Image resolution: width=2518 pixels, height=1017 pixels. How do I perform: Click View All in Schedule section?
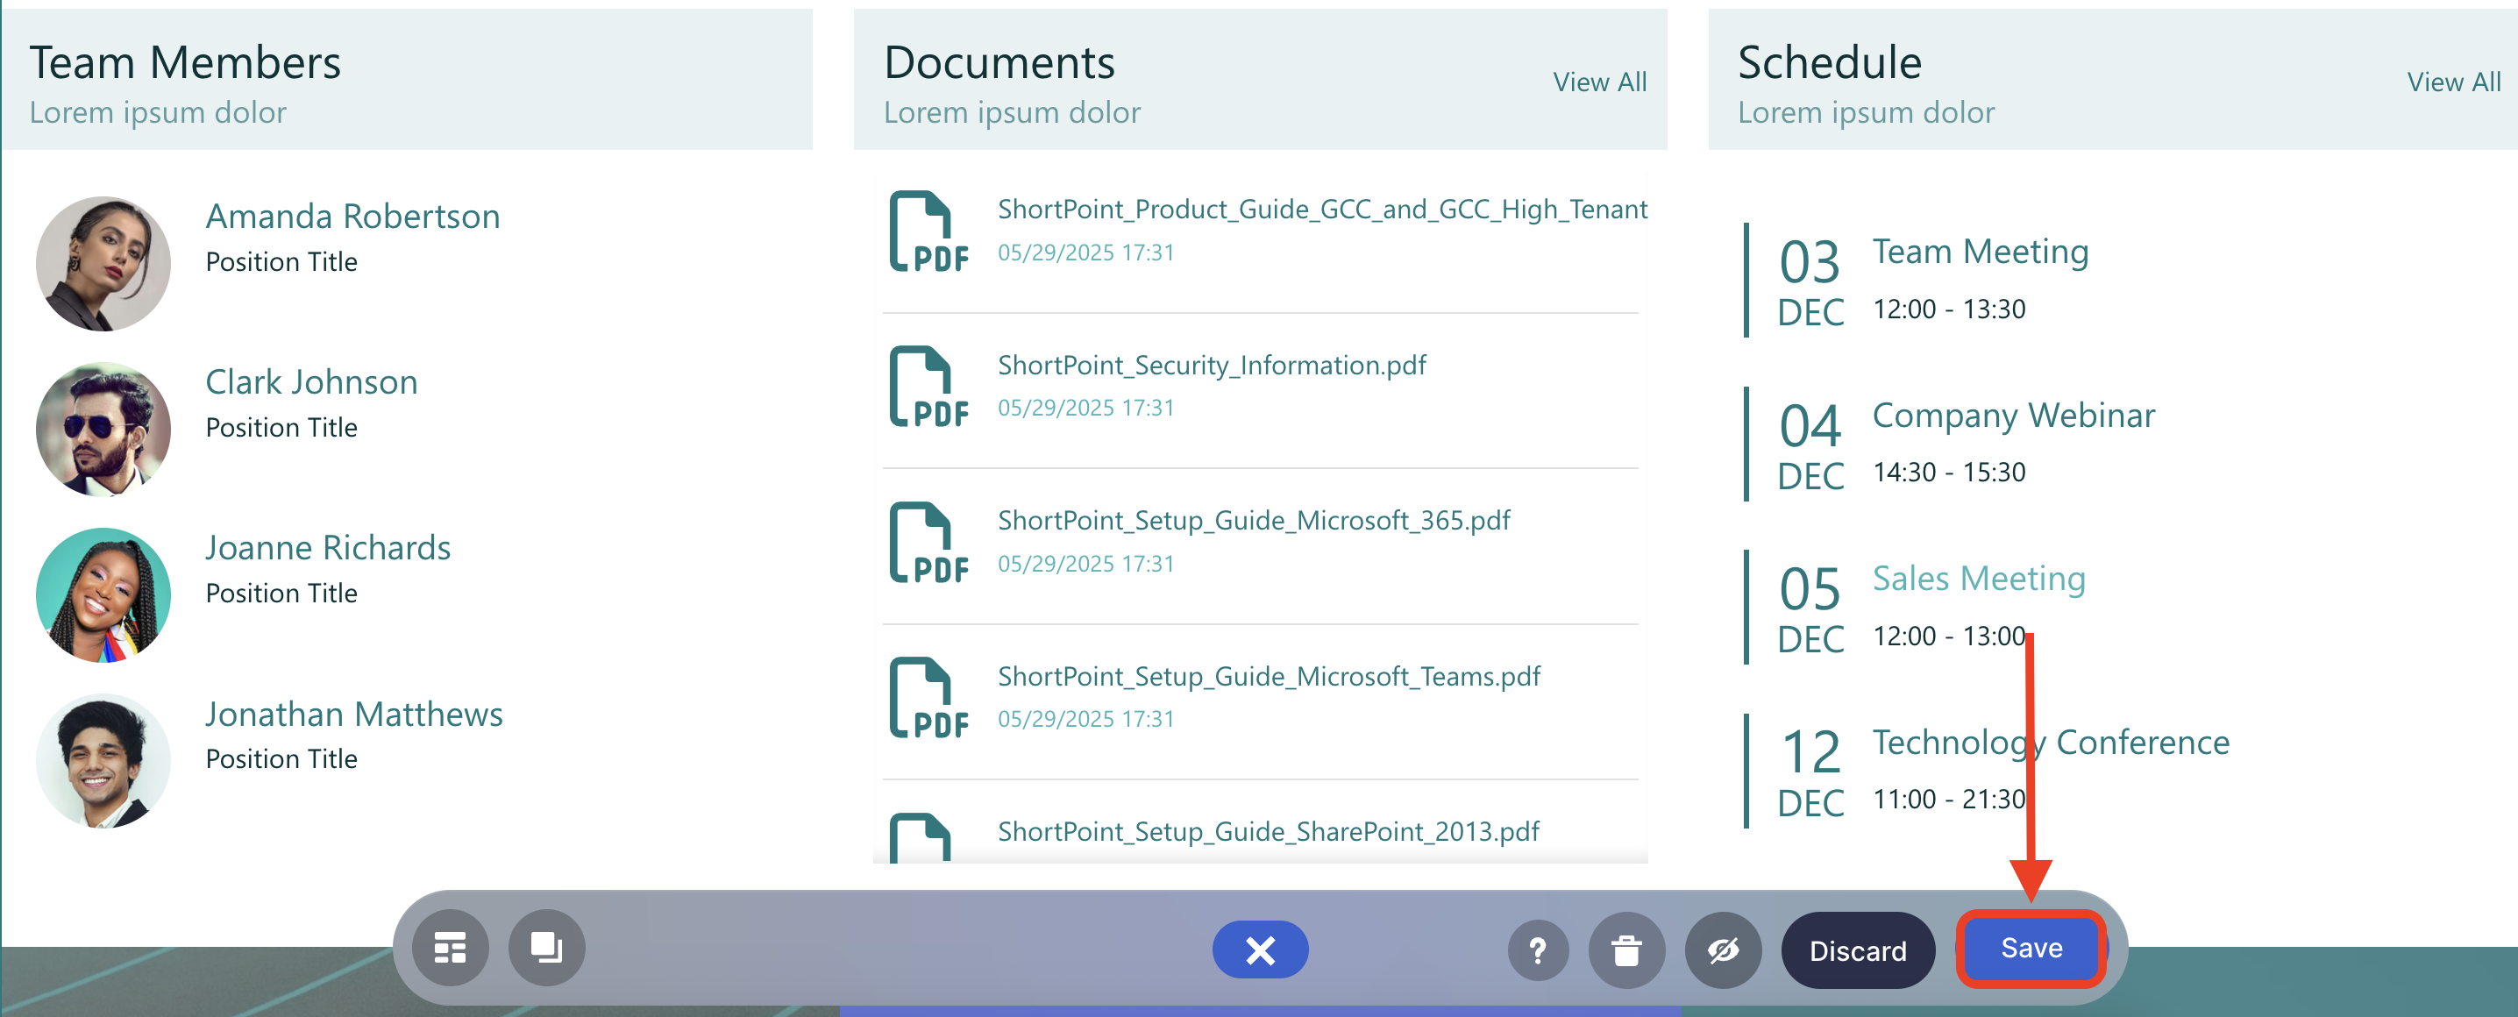point(2451,82)
